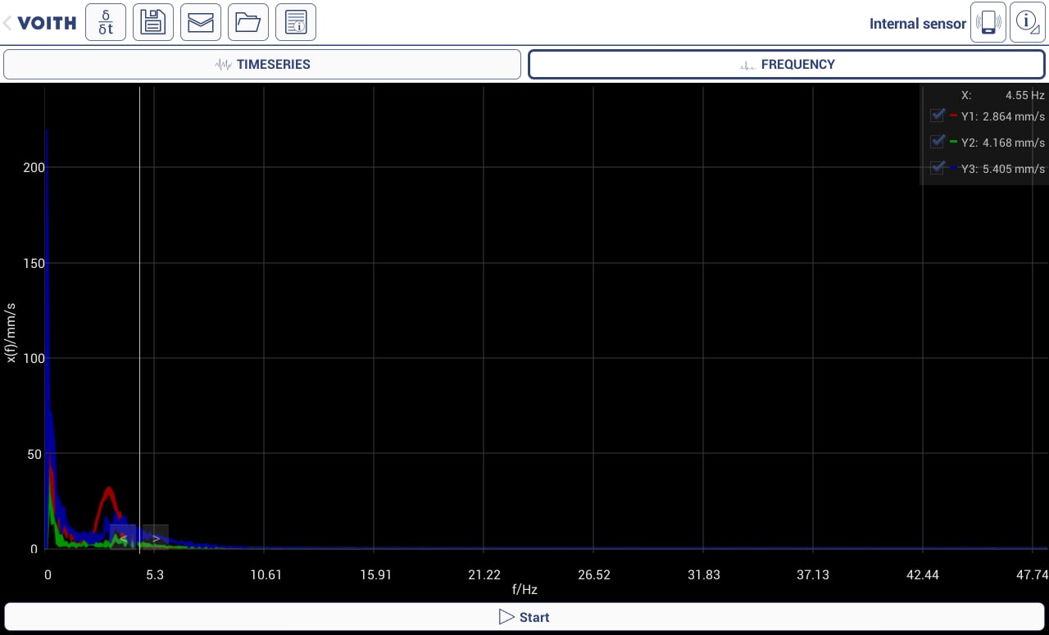Click the white vertical cursor line
The width and height of the screenshot is (1049, 635).
(139, 318)
